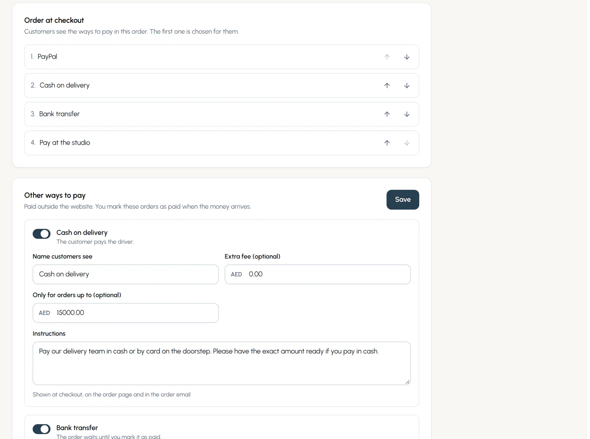This screenshot has height=439, width=590.
Task: Click the disabled up arrow for PayPal
Action: pyautogui.click(x=387, y=57)
